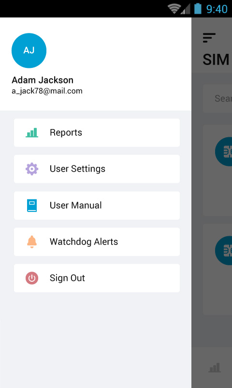Screen dimensions: 232x388
Task: Tap the red power Sign Out icon
Action: (32, 278)
